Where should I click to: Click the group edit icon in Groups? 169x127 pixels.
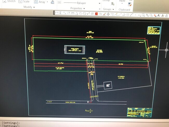click(113, 4)
